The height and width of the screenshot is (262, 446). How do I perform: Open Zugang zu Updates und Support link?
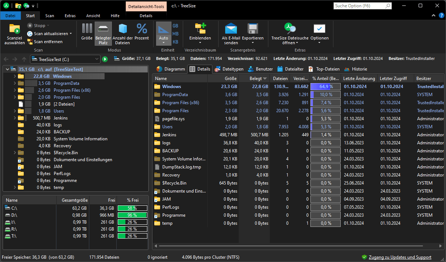tap(400, 257)
